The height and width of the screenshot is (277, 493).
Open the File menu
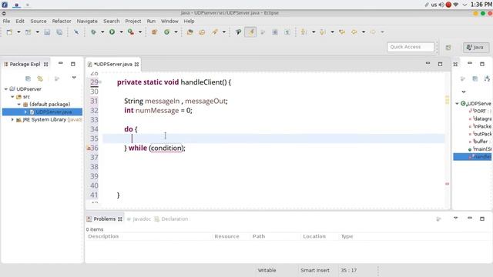click(x=6, y=21)
